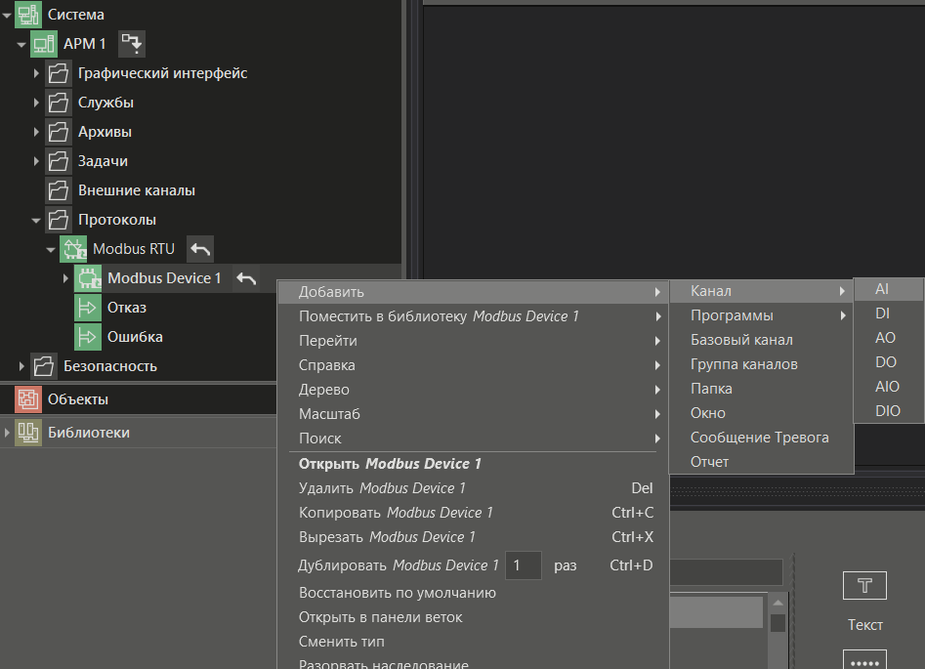This screenshot has height=669, width=925.
Task: Select the Текст (T) tool icon
Action: coord(863,585)
